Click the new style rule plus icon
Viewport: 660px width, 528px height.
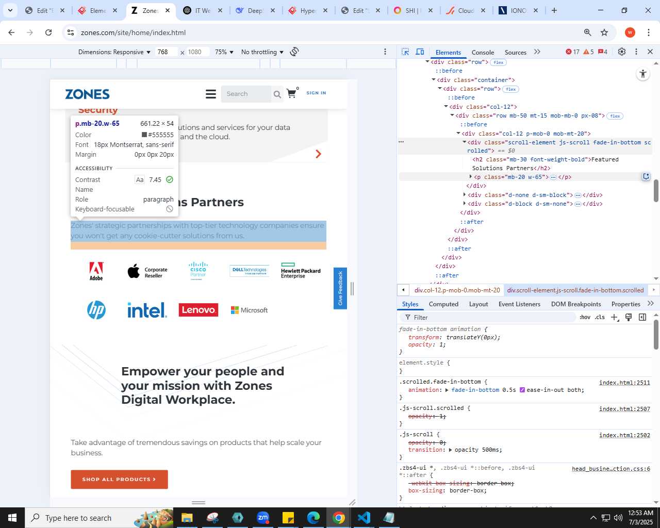pyautogui.click(x=614, y=317)
